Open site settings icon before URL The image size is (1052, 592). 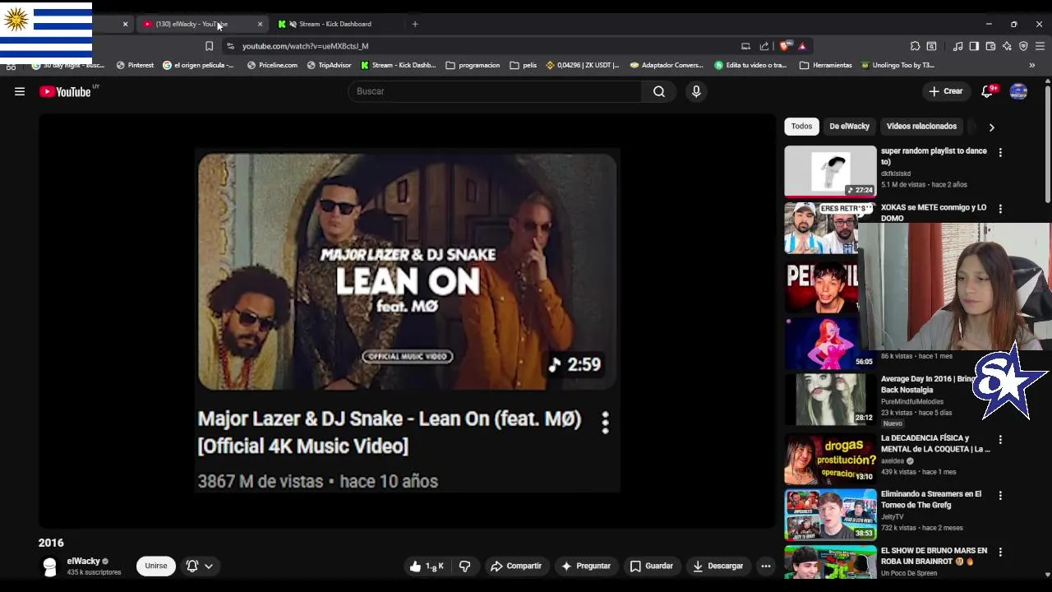click(x=230, y=46)
